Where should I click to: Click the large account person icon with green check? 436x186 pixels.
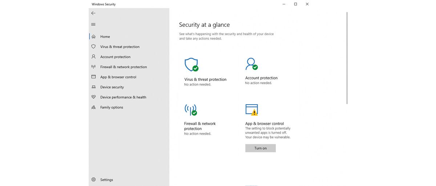[251, 64]
